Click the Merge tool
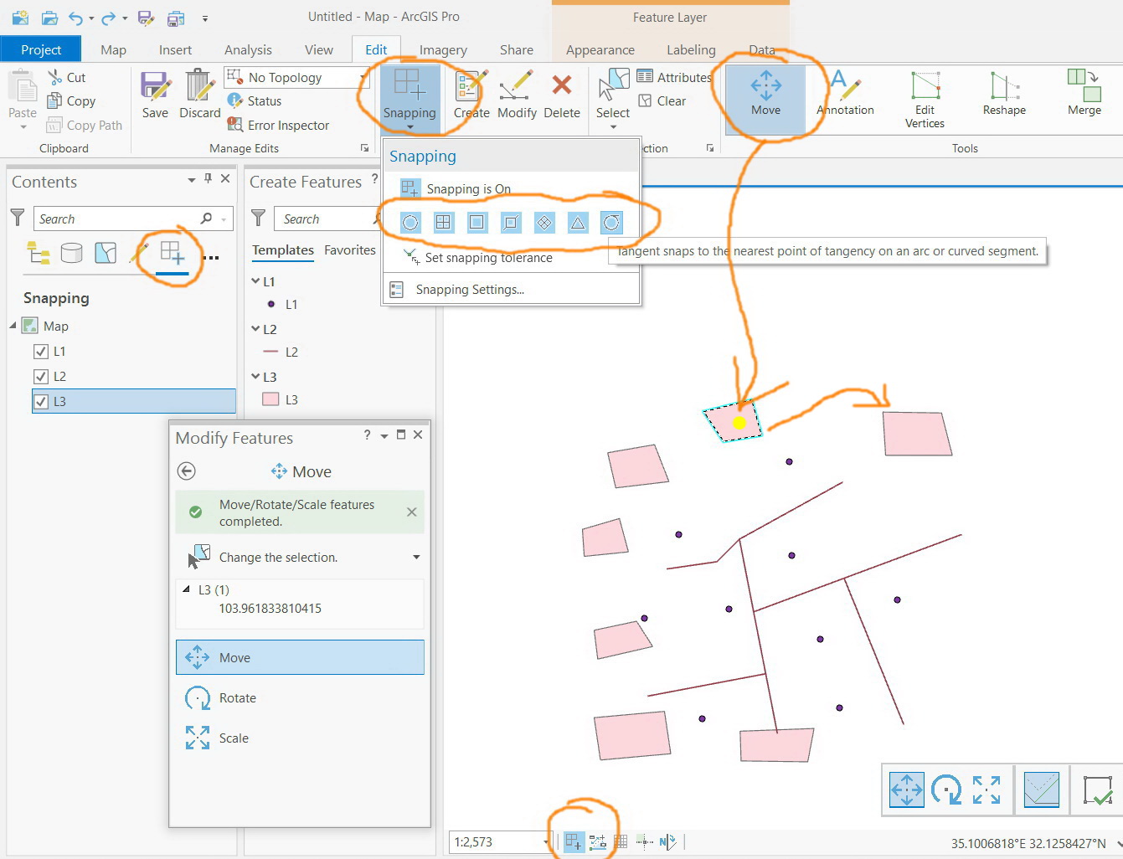The height and width of the screenshot is (859, 1123). coord(1084,94)
